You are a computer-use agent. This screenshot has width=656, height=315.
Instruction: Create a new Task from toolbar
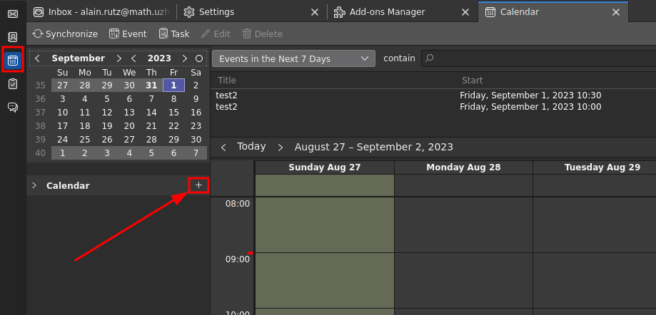174,33
